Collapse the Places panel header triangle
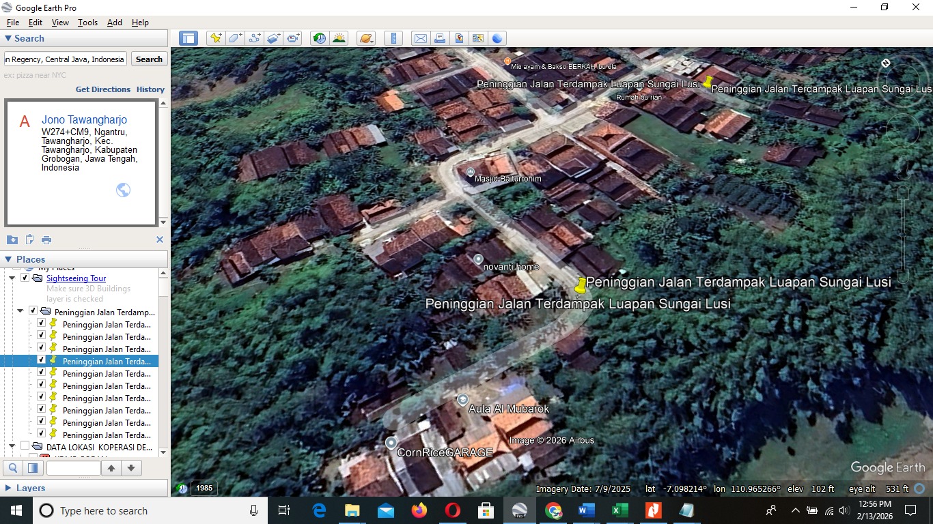The image size is (933, 524). [8, 259]
